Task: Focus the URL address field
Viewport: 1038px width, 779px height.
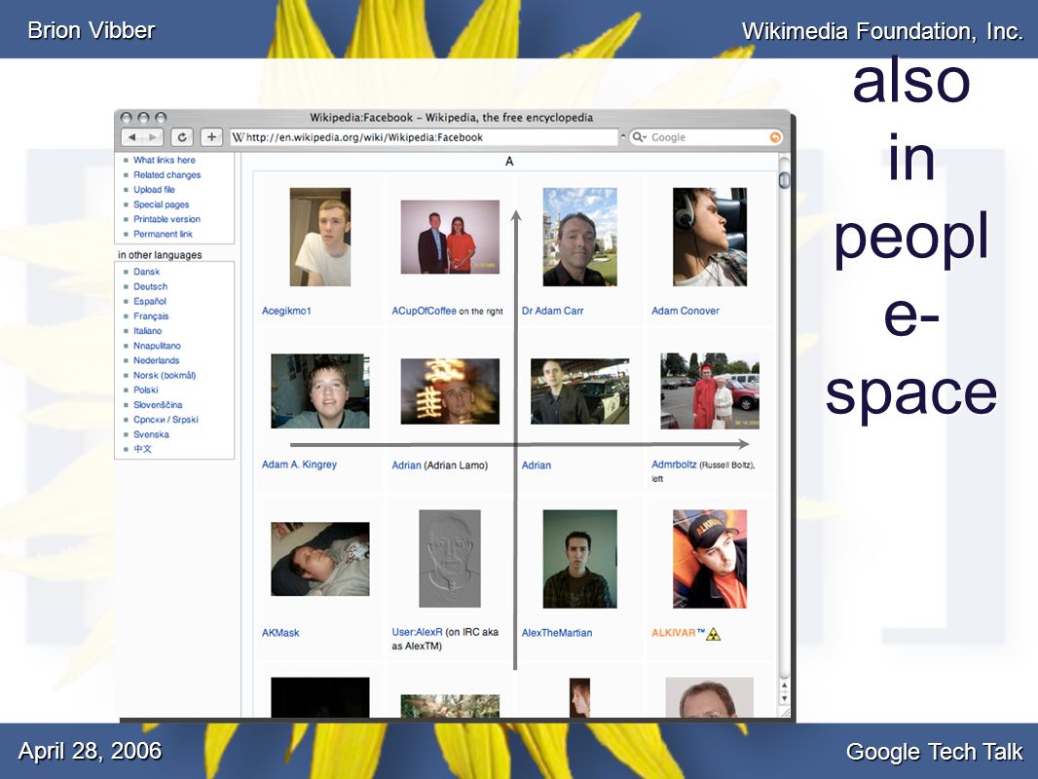Action: [x=425, y=137]
